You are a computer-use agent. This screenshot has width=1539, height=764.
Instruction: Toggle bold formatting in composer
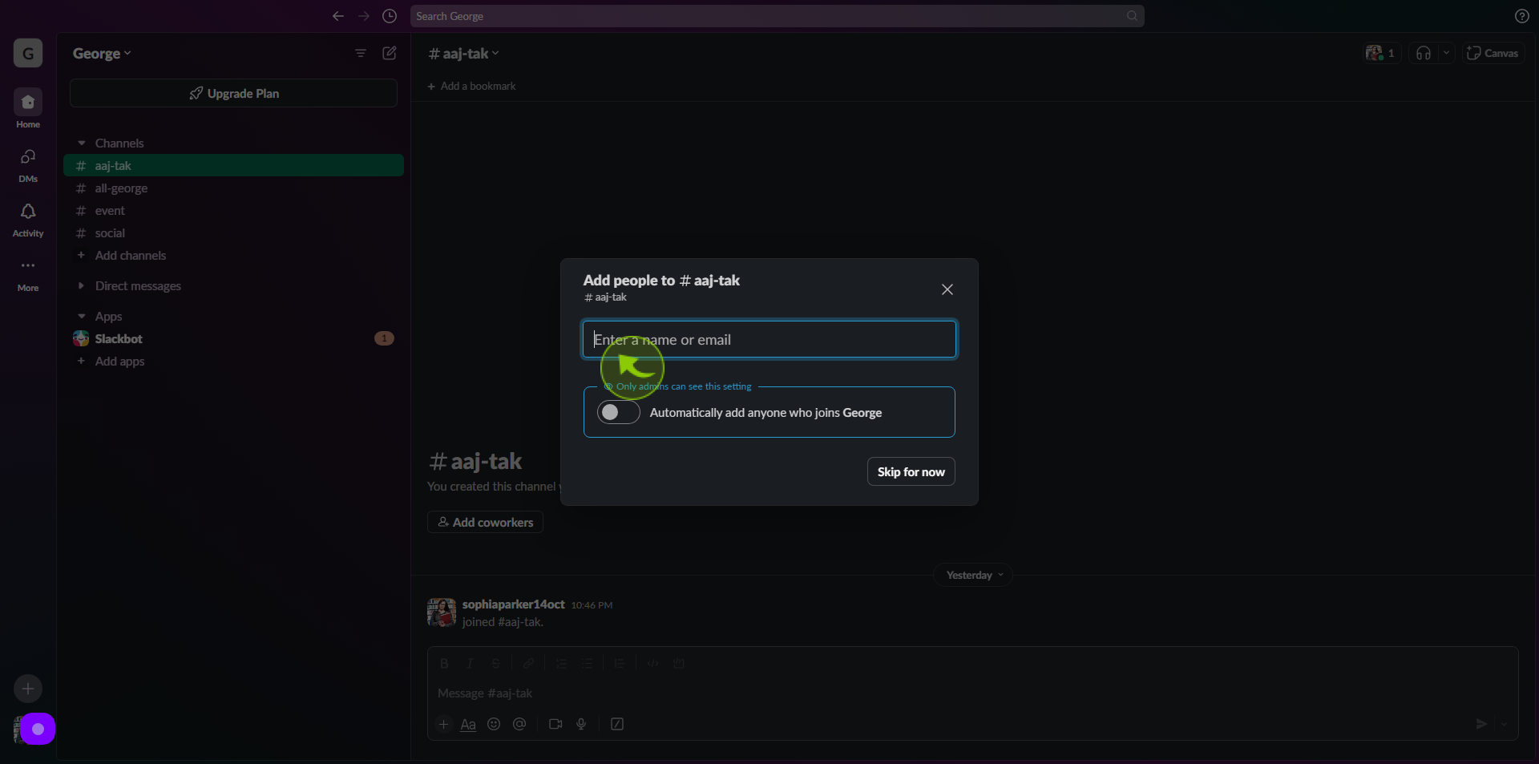click(x=444, y=663)
